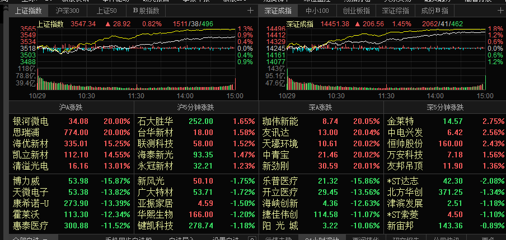
Task: Open 海优新材 in the 沪A gainers list
Action: tap(71, 143)
